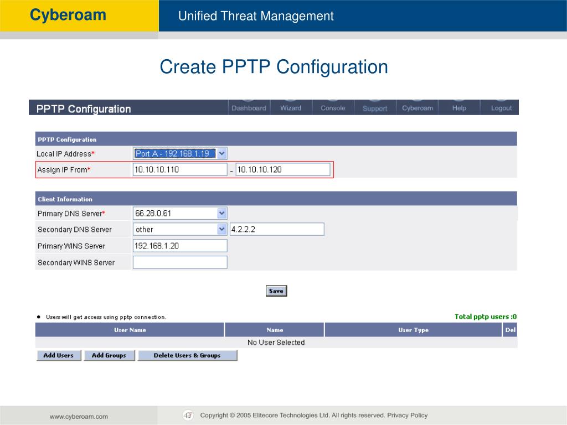Expand the Local IP Address dropdown arrow
This screenshot has width=567, height=425.
coord(221,153)
